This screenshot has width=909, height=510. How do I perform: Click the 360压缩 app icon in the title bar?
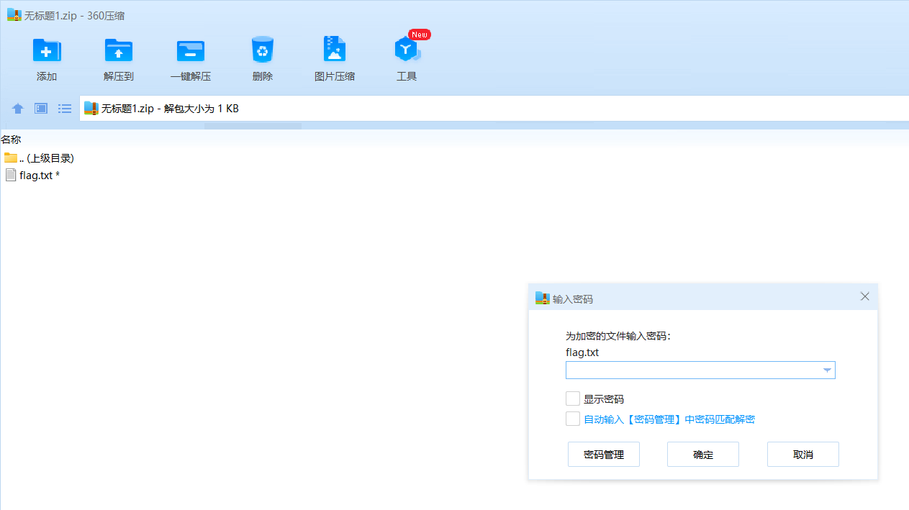point(14,15)
